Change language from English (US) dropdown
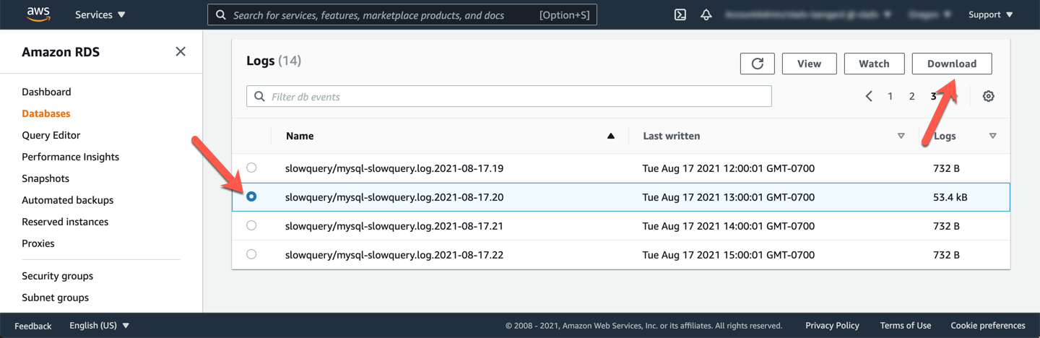Image resolution: width=1040 pixels, height=338 pixels. pyautogui.click(x=99, y=326)
